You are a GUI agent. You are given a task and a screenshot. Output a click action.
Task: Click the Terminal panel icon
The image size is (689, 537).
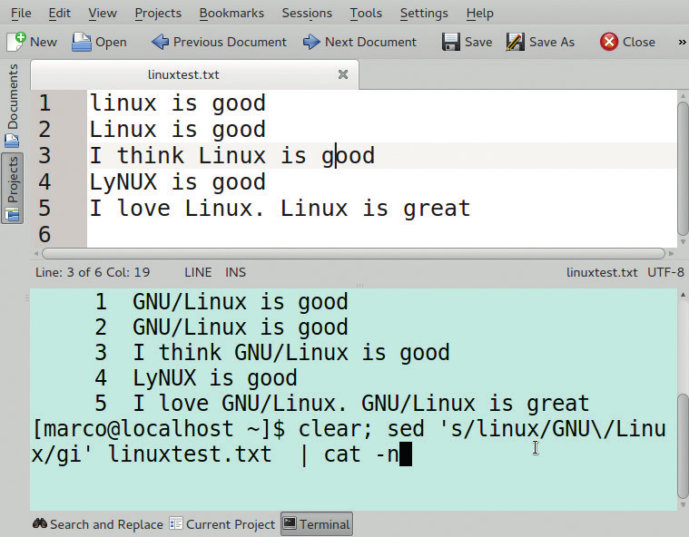point(290,523)
